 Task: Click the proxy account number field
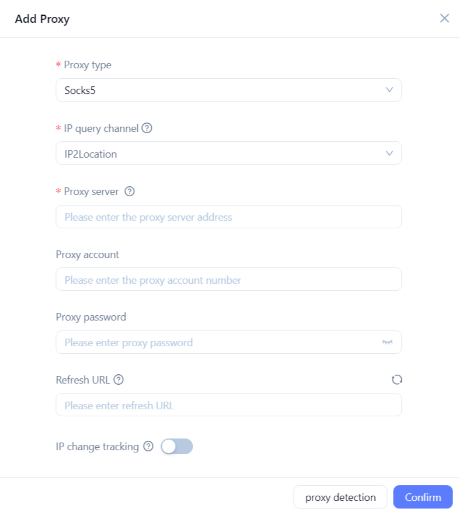pyautogui.click(x=228, y=280)
